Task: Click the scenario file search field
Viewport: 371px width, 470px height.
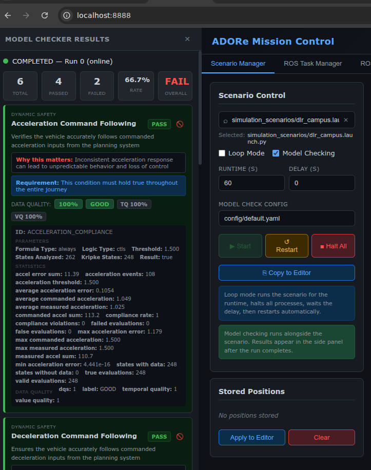Action: [287, 120]
